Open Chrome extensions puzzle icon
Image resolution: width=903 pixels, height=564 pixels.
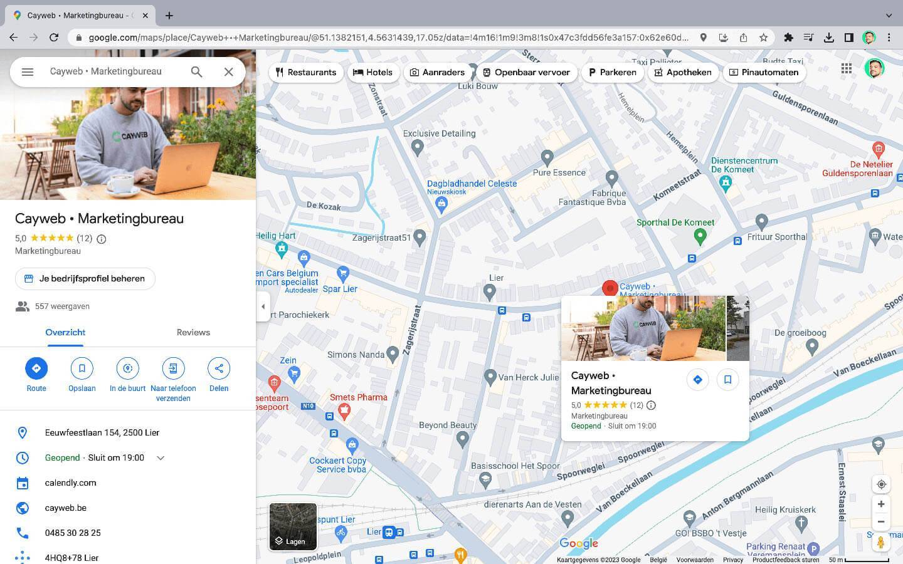(x=788, y=38)
